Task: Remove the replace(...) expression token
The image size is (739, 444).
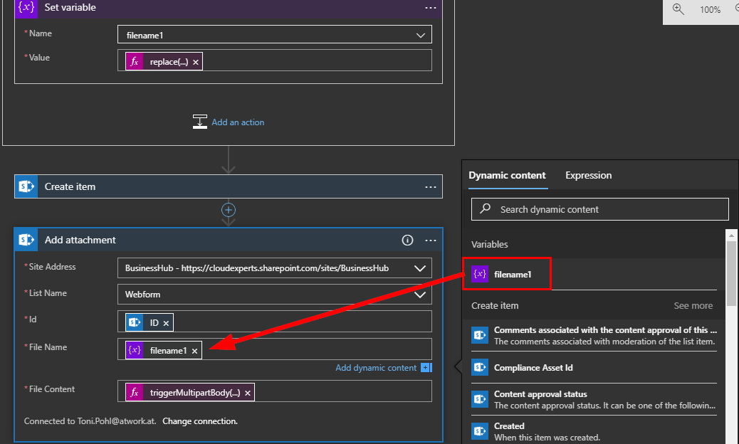Action: [x=196, y=62]
